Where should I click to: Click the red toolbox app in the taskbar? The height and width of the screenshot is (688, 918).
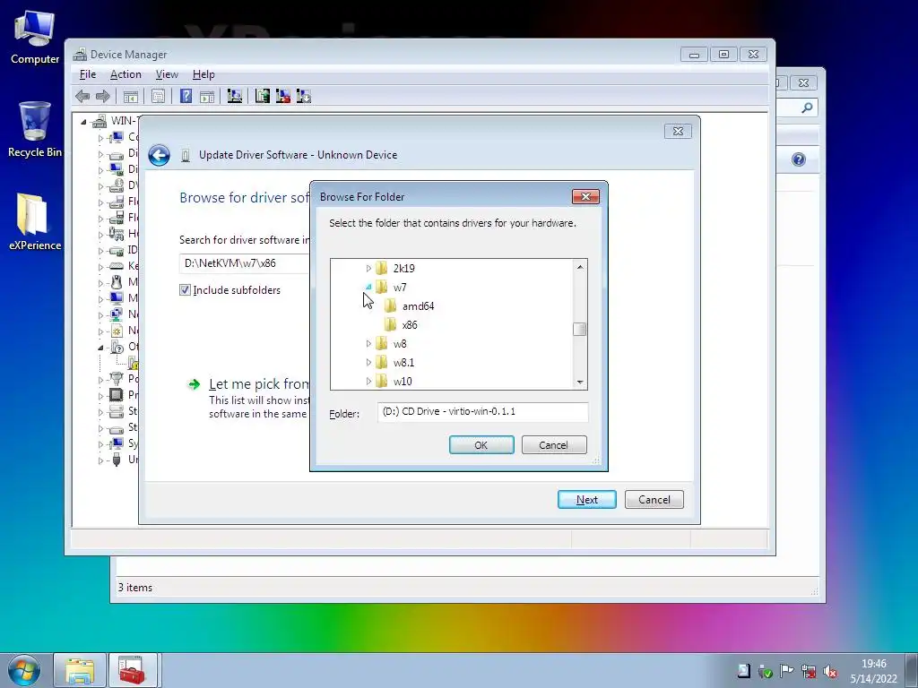pyautogui.click(x=133, y=670)
